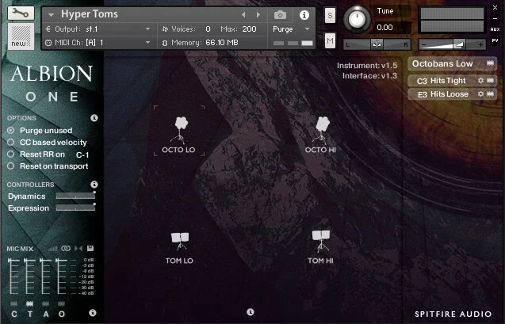Click the center bottom info icon
Image resolution: width=505 pixels, height=324 pixels.
click(251, 312)
